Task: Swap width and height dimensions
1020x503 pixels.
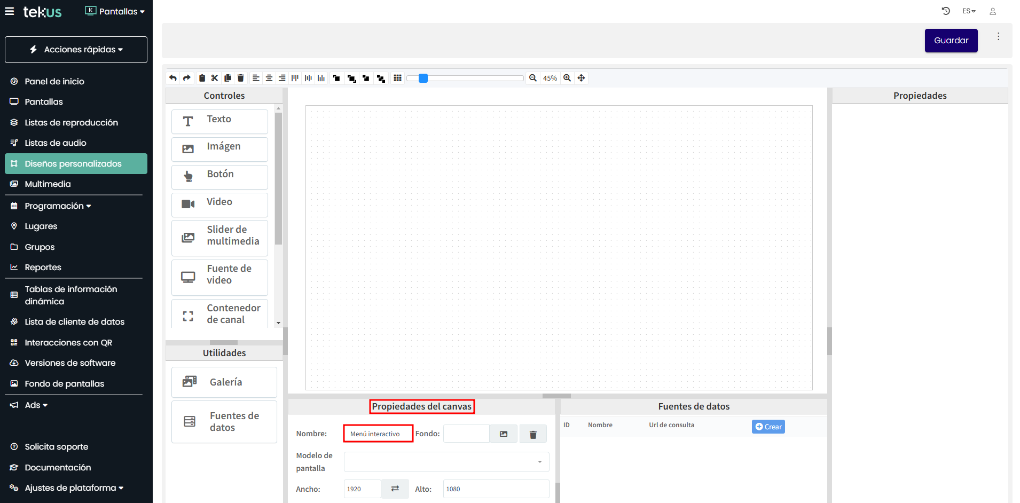Action: (395, 489)
